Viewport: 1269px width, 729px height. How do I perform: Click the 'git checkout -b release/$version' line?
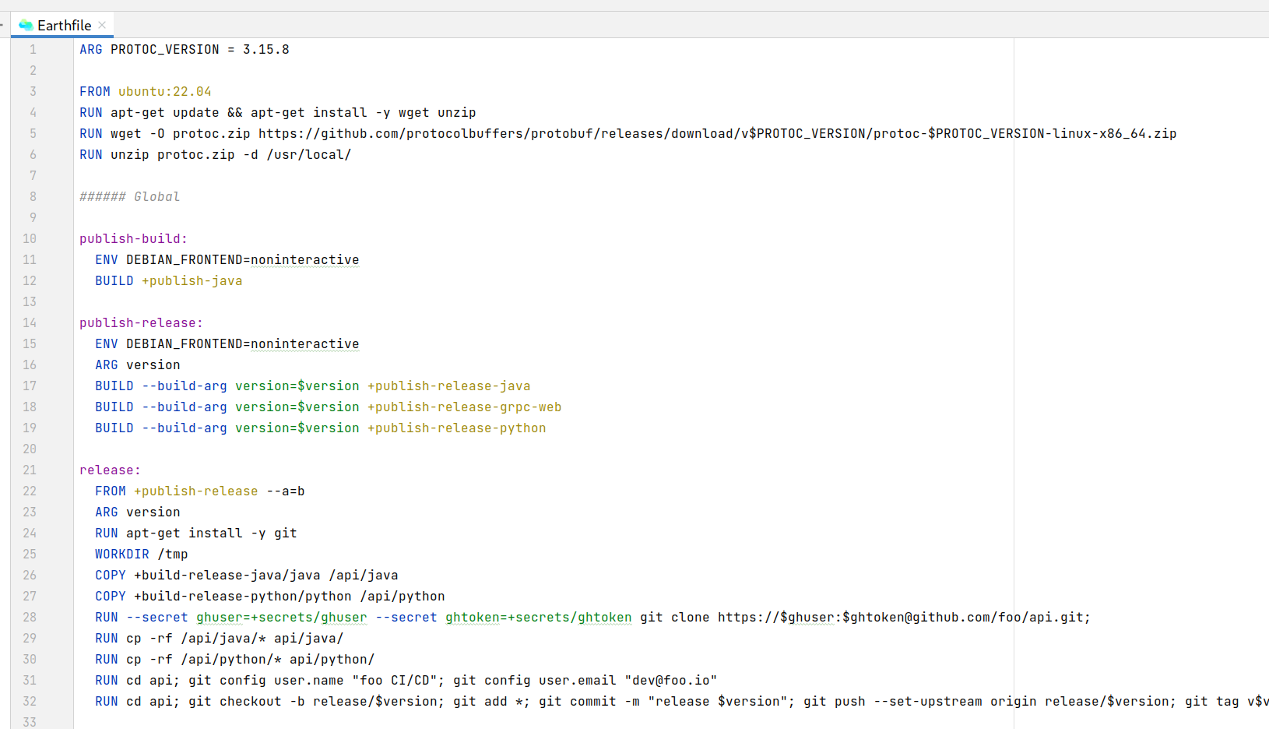682,701
